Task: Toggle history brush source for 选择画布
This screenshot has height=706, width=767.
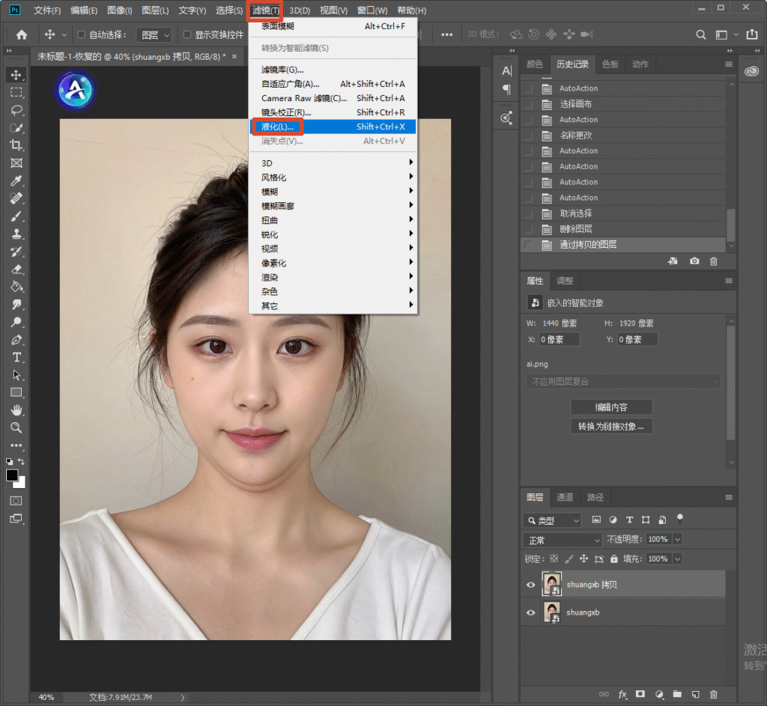Action: click(x=528, y=104)
